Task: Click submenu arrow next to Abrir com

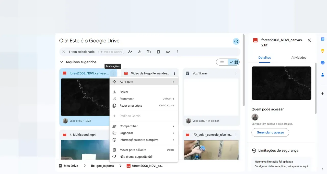Action: pyautogui.click(x=173, y=82)
